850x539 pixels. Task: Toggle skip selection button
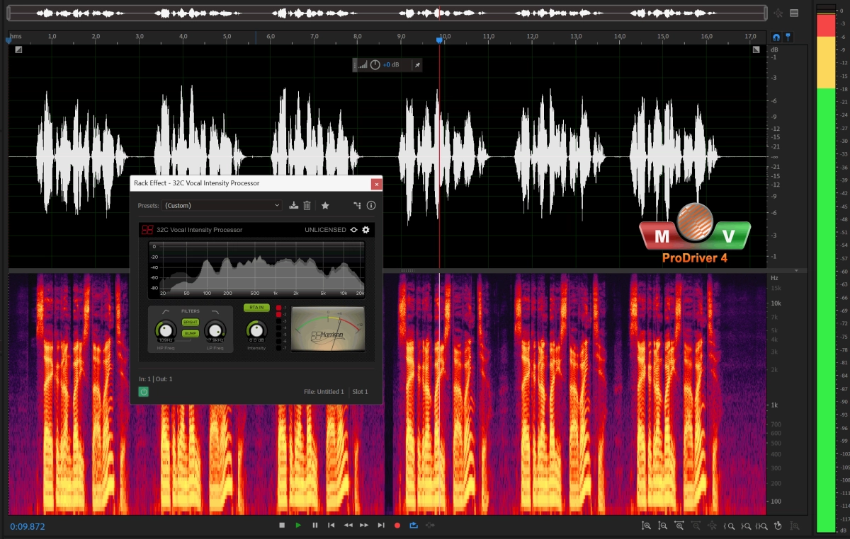[x=430, y=526]
